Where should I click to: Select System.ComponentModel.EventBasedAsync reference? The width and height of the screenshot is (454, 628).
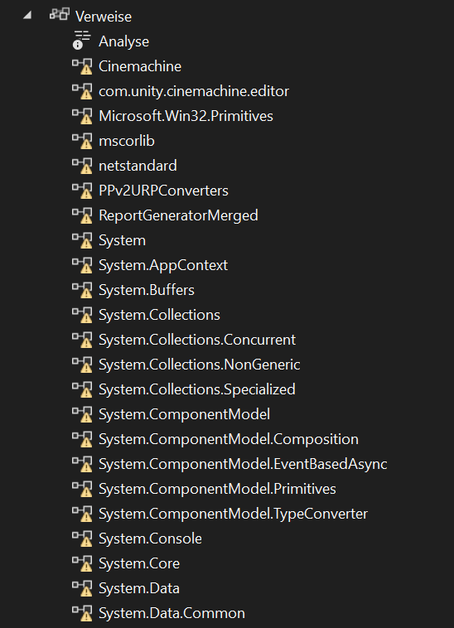click(x=243, y=464)
